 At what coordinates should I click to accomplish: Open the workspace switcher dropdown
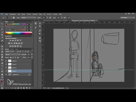127,18
